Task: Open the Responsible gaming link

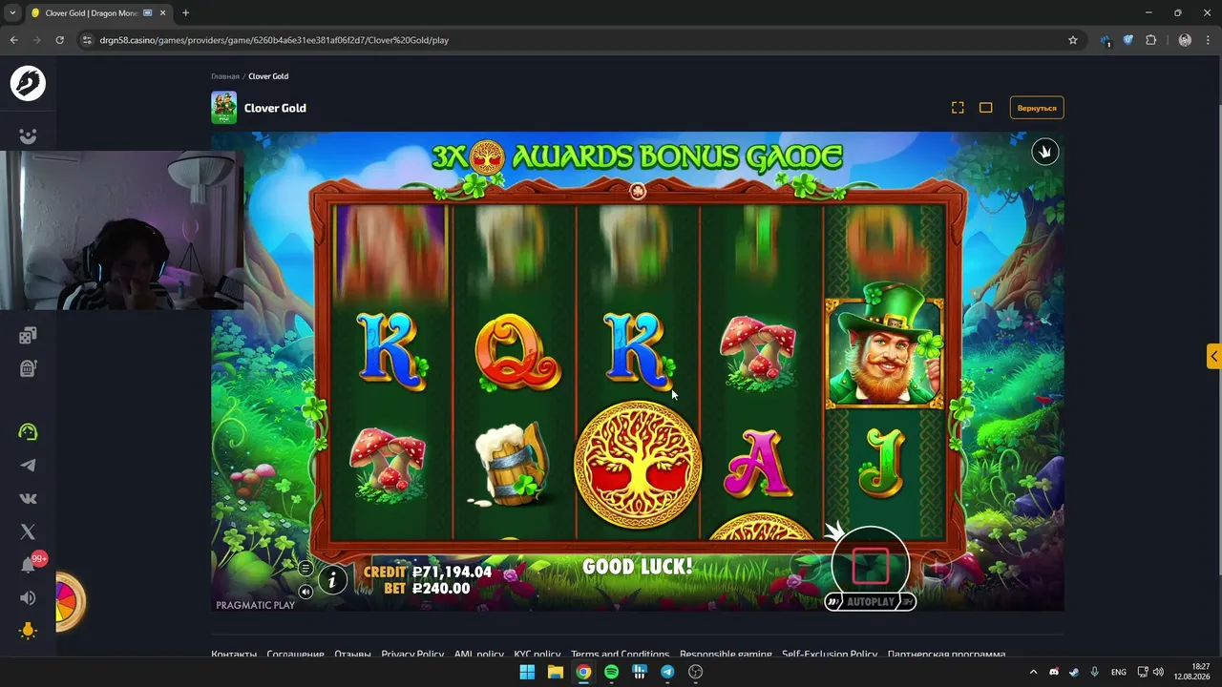Action: (x=726, y=655)
